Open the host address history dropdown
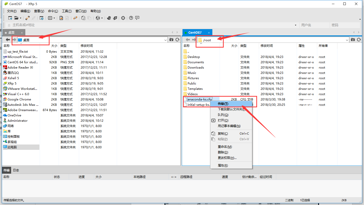This screenshot has width=364, height=205. pyautogui.click(x=295, y=25)
